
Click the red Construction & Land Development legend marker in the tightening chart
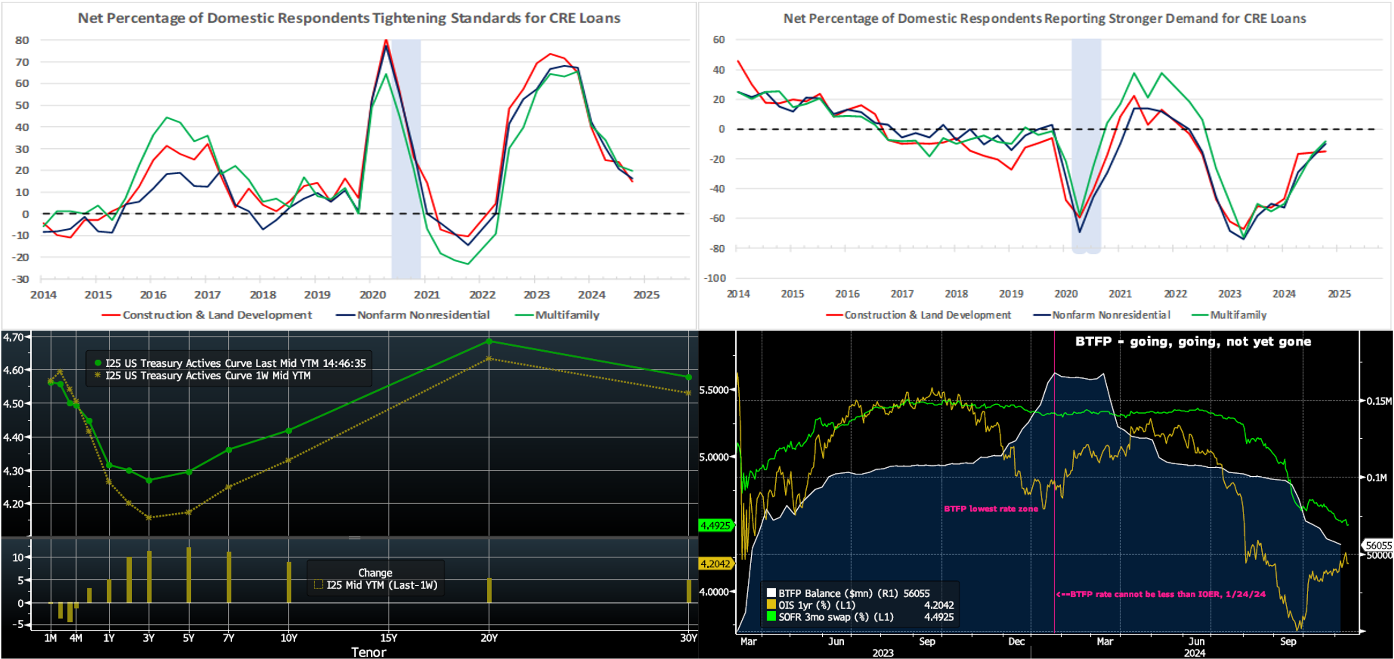[110, 315]
